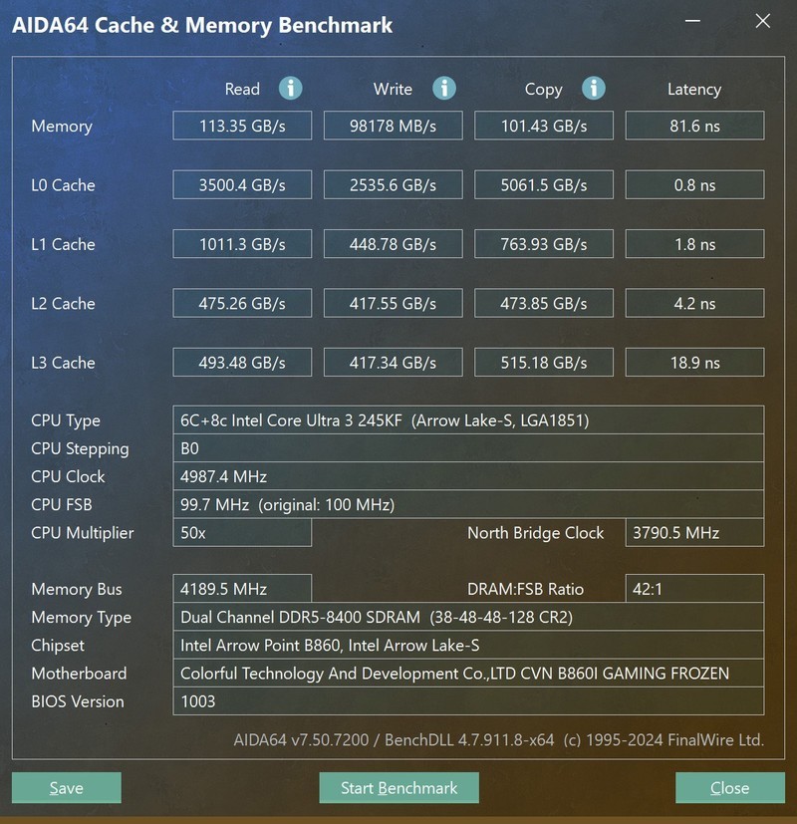The image size is (797, 824).
Task: Click the AIDA64 Cache & Memory Benchmark title
Action: [x=202, y=25]
